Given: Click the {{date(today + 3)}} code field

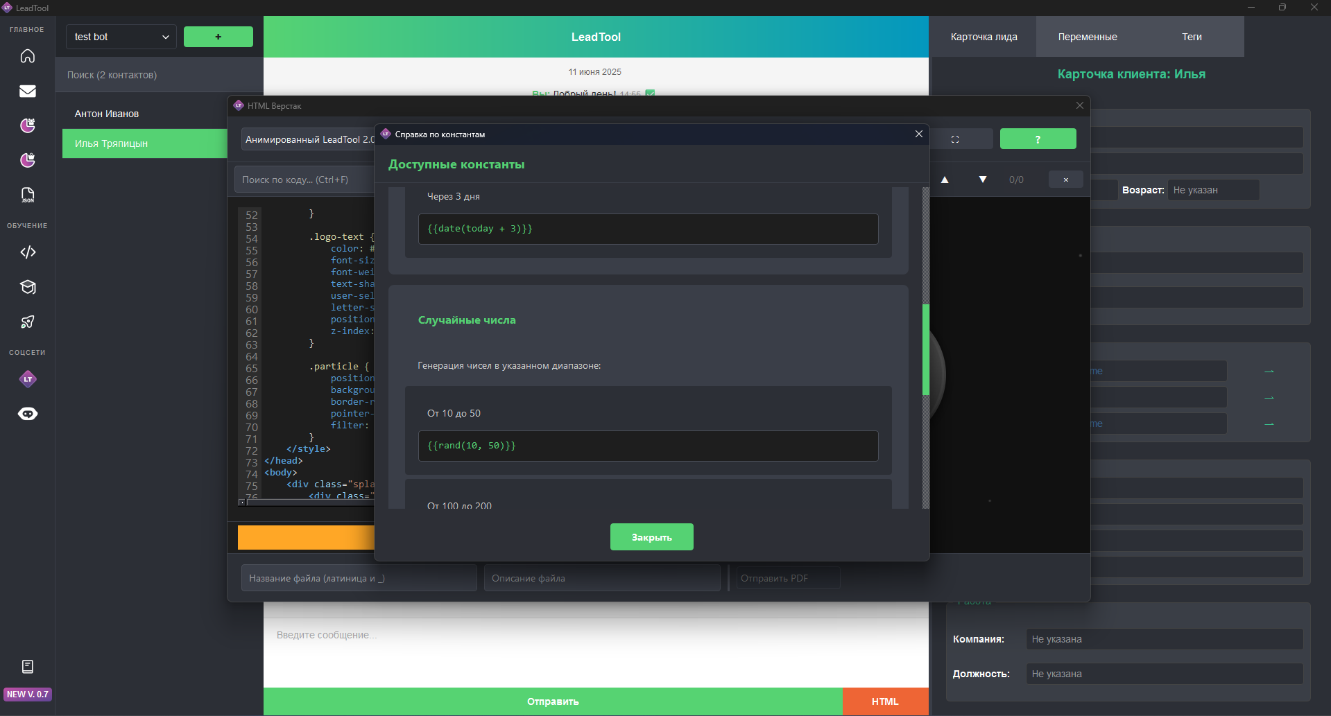Looking at the screenshot, I should [x=648, y=229].
